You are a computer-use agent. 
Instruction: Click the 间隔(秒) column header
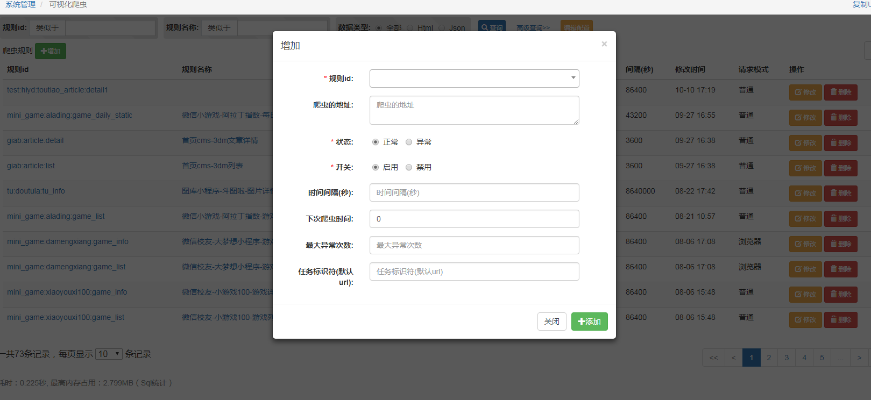pyautogui.click(x=639, y=69)
